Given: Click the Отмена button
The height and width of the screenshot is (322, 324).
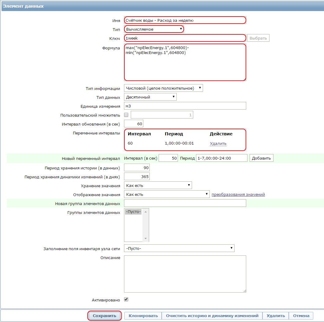Looking at the screenshot, I should point(301,316).
